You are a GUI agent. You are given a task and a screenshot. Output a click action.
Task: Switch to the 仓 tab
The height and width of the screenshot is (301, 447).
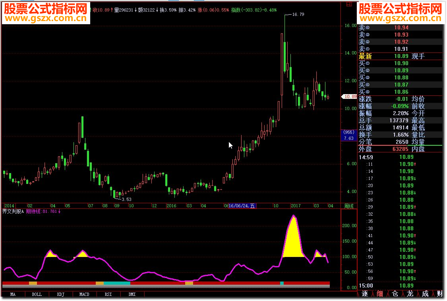(x=395, y=293)
